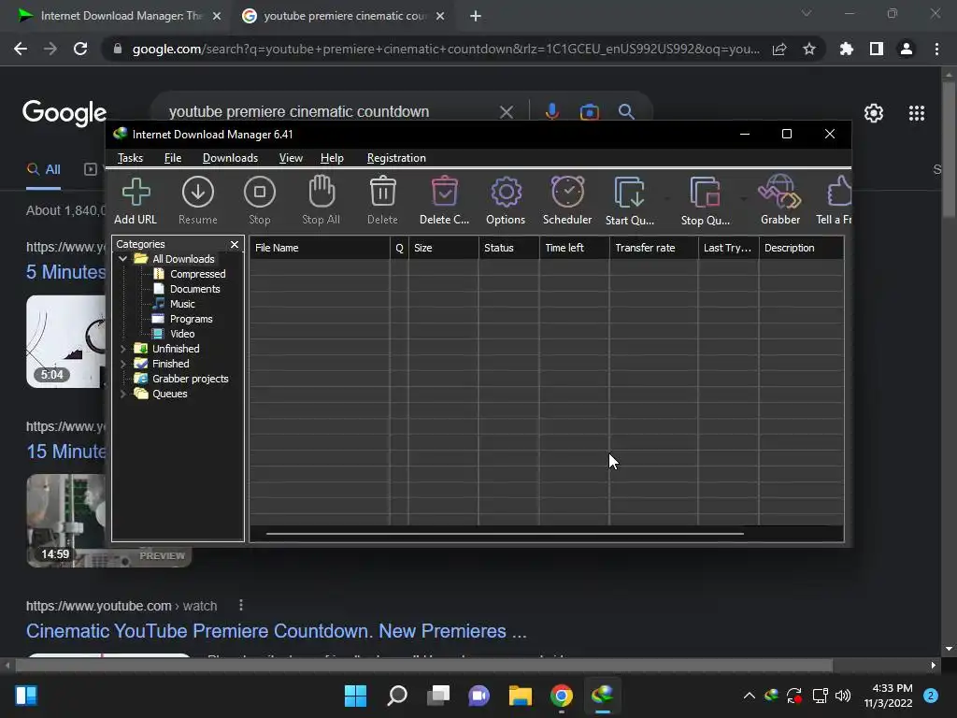Click the Delete Completed icon
Viewport: 957px width, 718px height.
click(x=444, y=200)
